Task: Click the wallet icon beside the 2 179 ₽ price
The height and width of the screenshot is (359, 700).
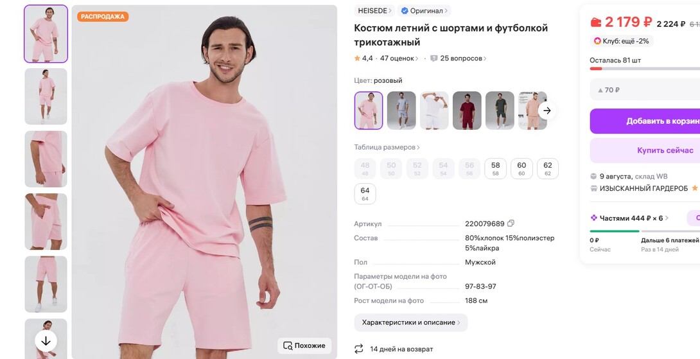Action: (x=596, y=22)
